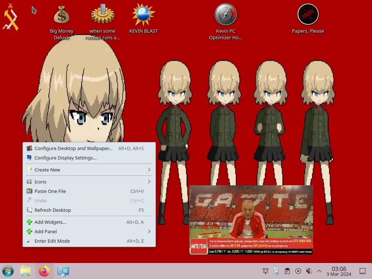Click the 03:06 clock in the taskbar
This screenshot has width=372, height=279.
point(339,271)
